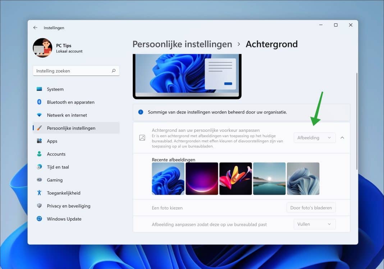This screenshot has width=384, height=269.
Task: Open Netwerk en internet settings
Action: click(67, 115)
